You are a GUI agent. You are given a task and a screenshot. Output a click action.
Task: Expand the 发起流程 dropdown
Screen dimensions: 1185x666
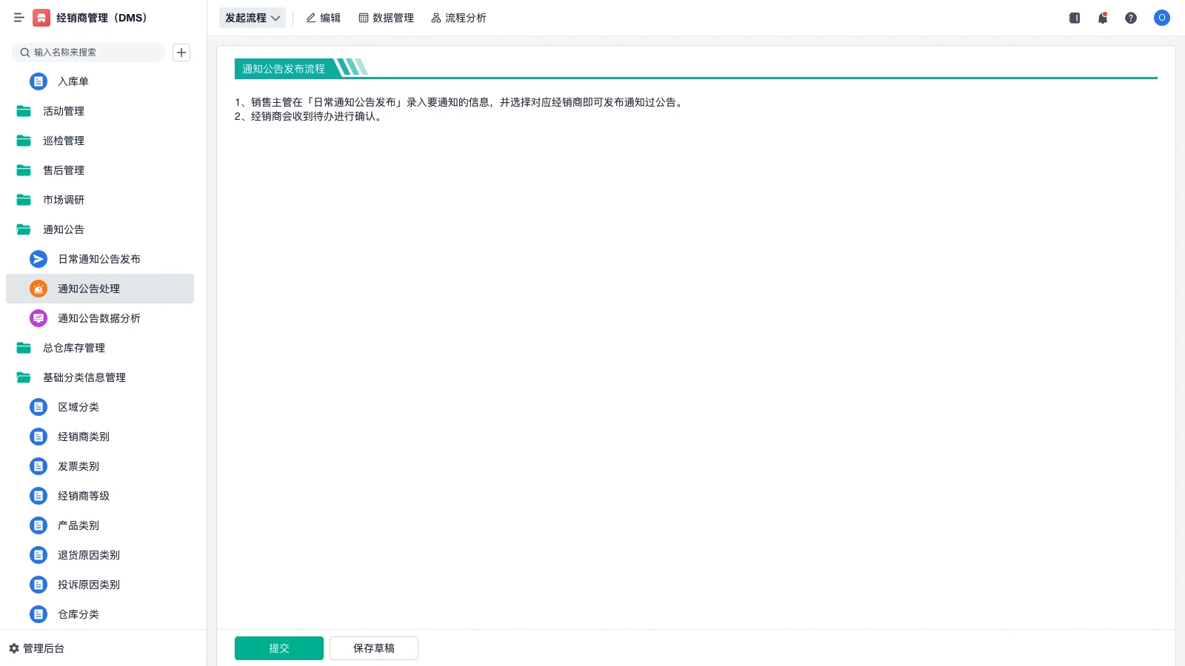253,18
